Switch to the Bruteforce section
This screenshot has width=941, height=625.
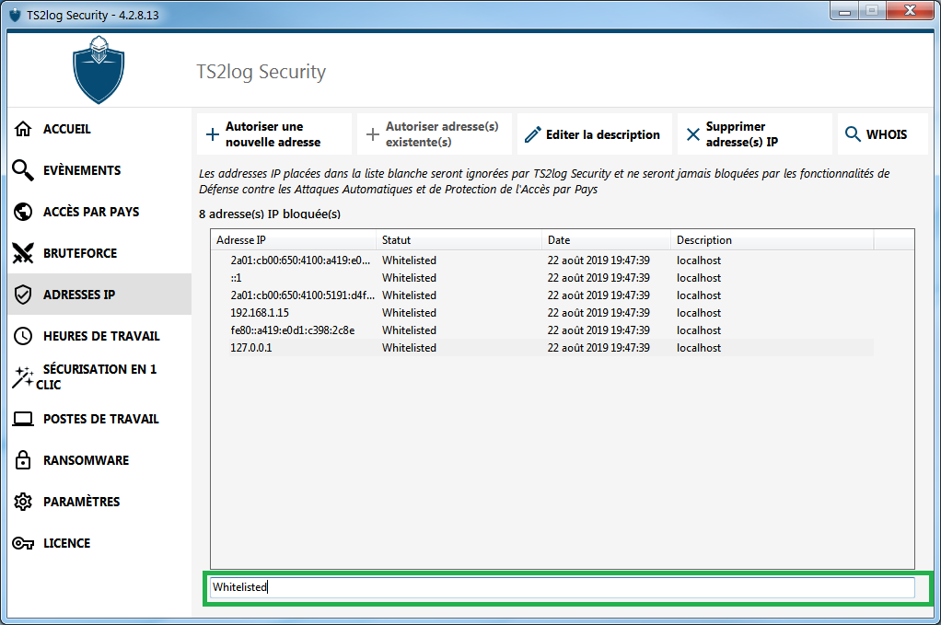pos(99,253)
